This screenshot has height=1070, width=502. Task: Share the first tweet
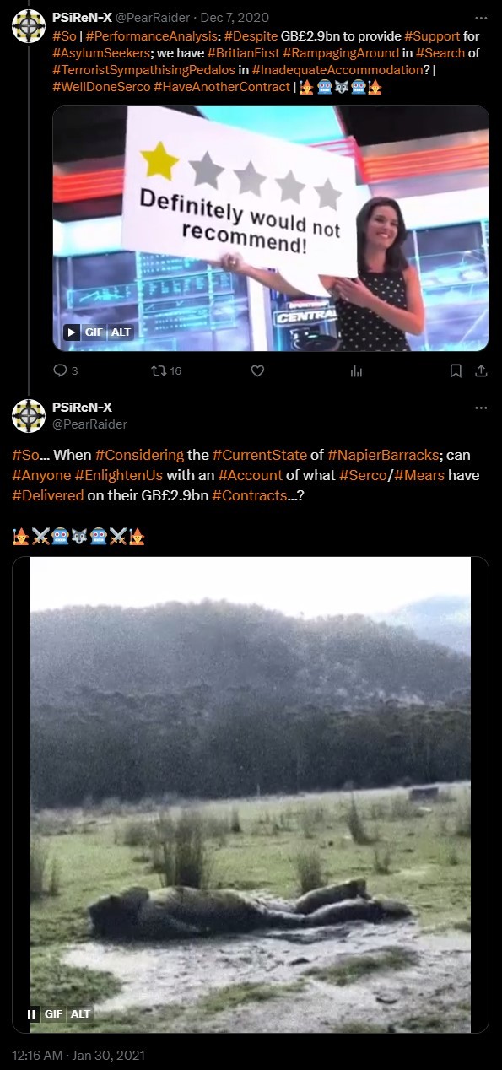(481, 370)
